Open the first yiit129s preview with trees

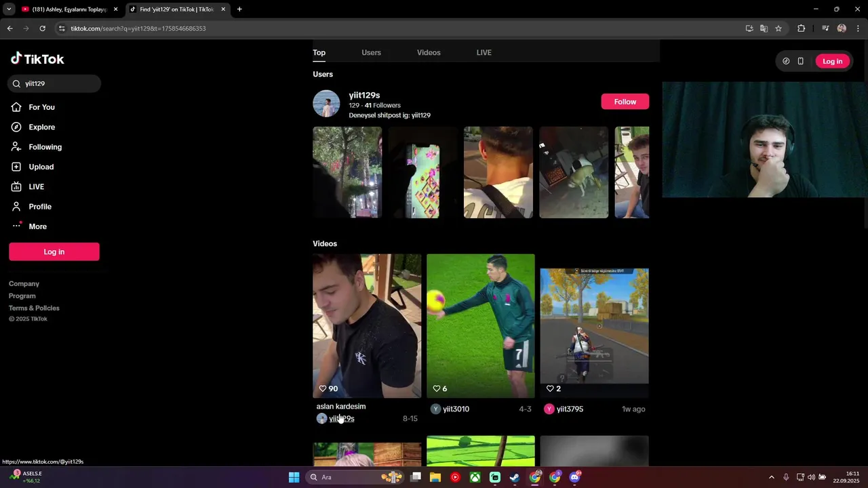click(x=347, y=172)
